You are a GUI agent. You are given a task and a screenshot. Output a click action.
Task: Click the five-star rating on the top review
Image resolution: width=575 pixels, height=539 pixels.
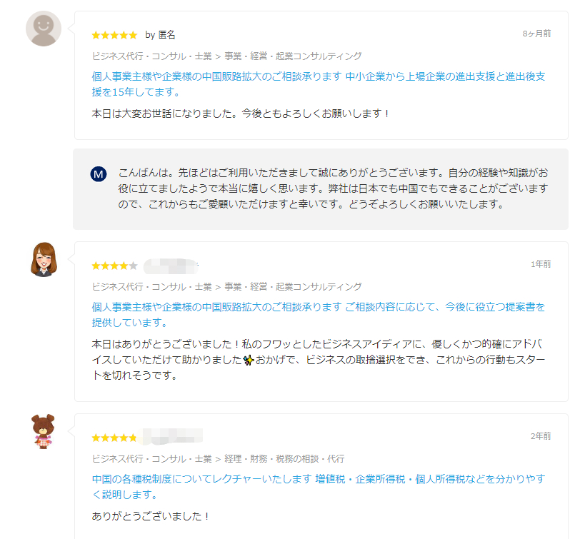click(113, 34)
